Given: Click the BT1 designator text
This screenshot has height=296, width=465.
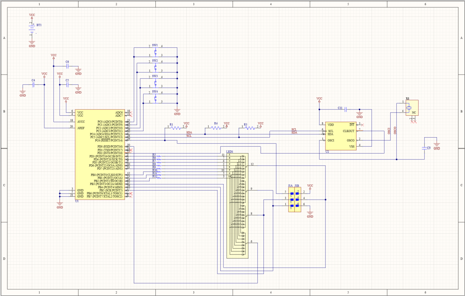Looking at the screenshot, I should (x=39, y=25).
